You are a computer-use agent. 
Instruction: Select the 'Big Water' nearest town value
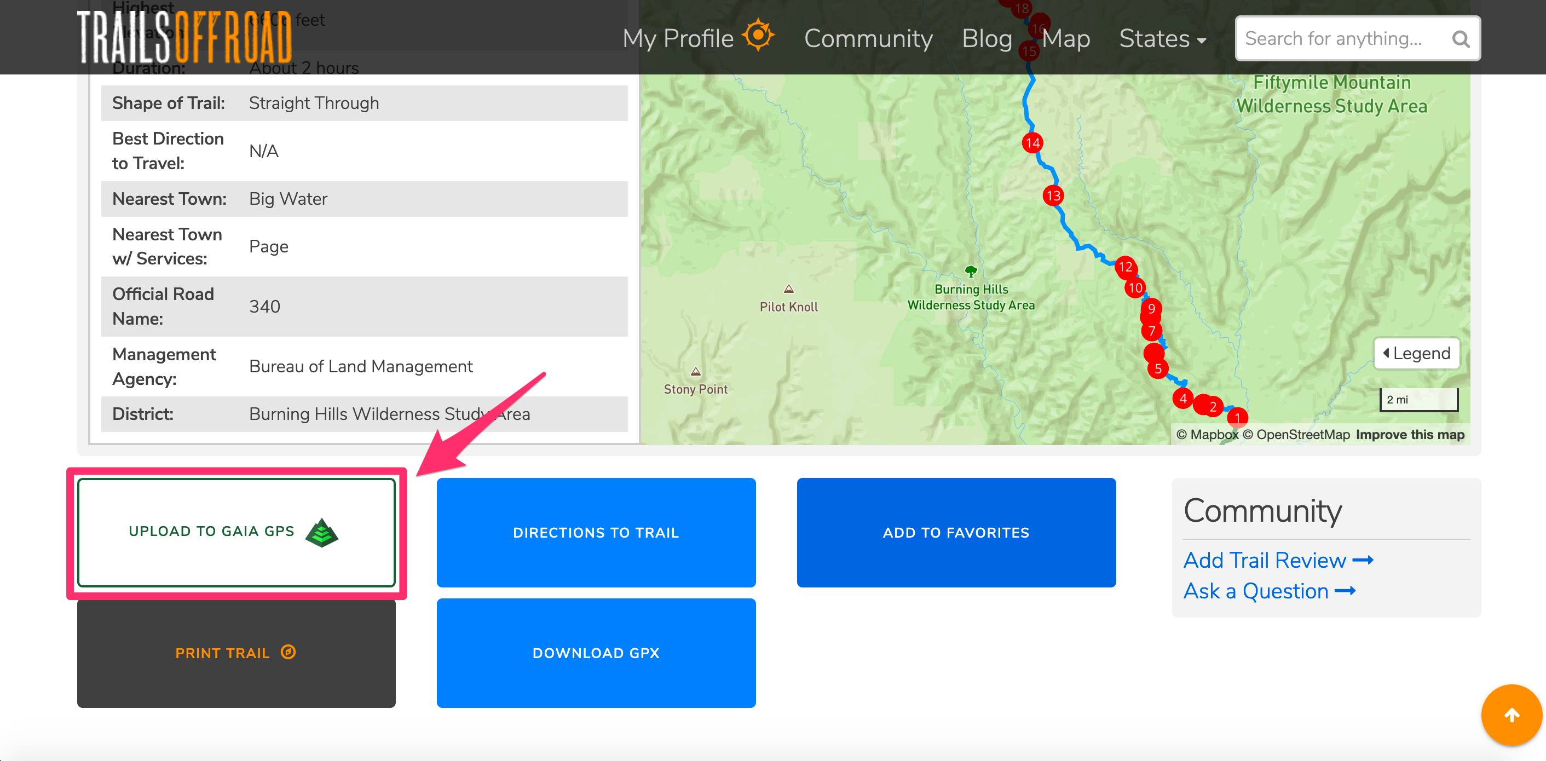click(288, 199)
